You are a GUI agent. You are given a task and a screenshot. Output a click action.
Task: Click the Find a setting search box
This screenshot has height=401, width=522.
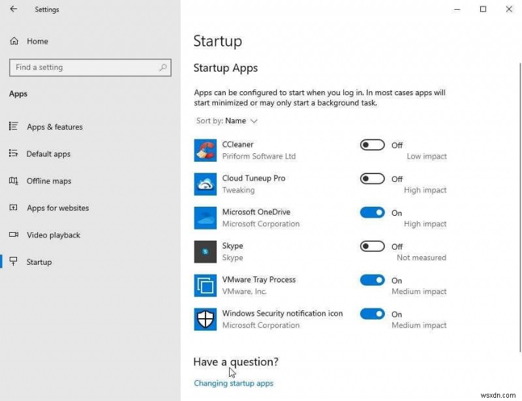coord(90,67)
